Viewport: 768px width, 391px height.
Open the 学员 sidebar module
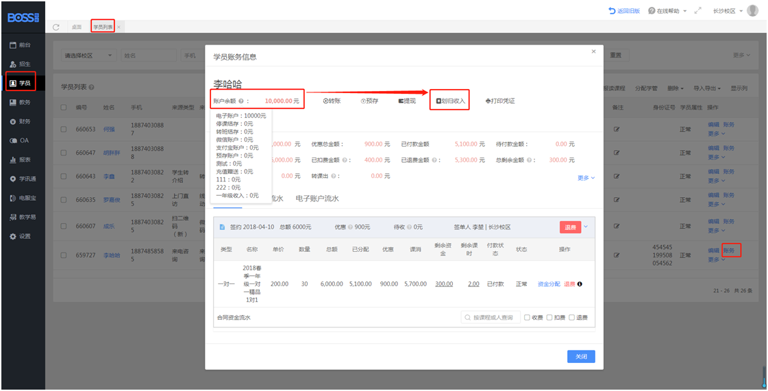point(21,83)
